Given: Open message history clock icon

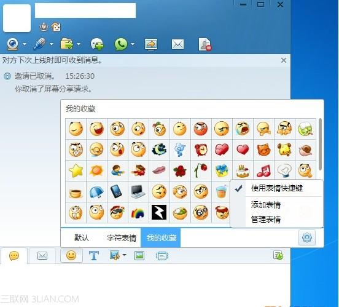Looking at the screenshot, I should click(278, 255).
